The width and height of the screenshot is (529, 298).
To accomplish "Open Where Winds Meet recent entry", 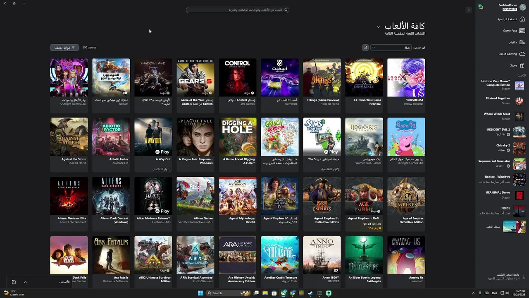I will click(503, 116).
